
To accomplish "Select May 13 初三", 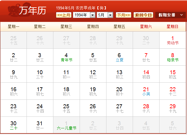I will 120,74.
